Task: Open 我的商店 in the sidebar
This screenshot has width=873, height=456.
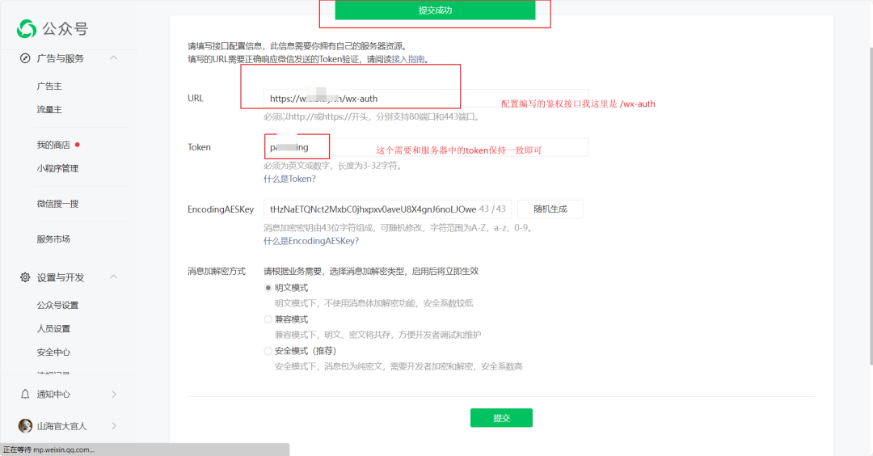Action: [53, 145]
